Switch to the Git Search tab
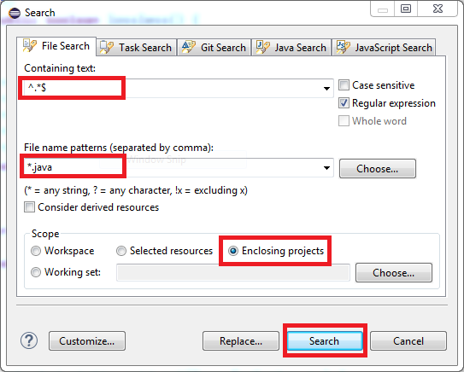This screenshot has height=372, width=464. tap(214, 47)
